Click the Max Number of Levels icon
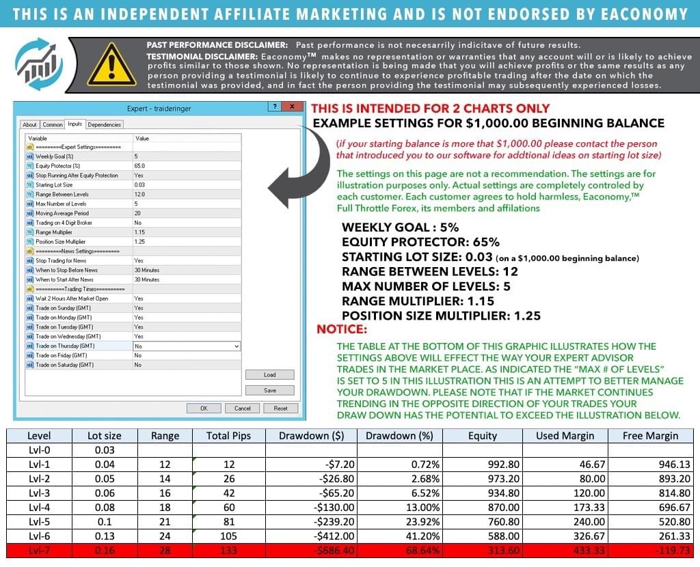Viewport: 700px width, 567px height. tap(30, 204)
